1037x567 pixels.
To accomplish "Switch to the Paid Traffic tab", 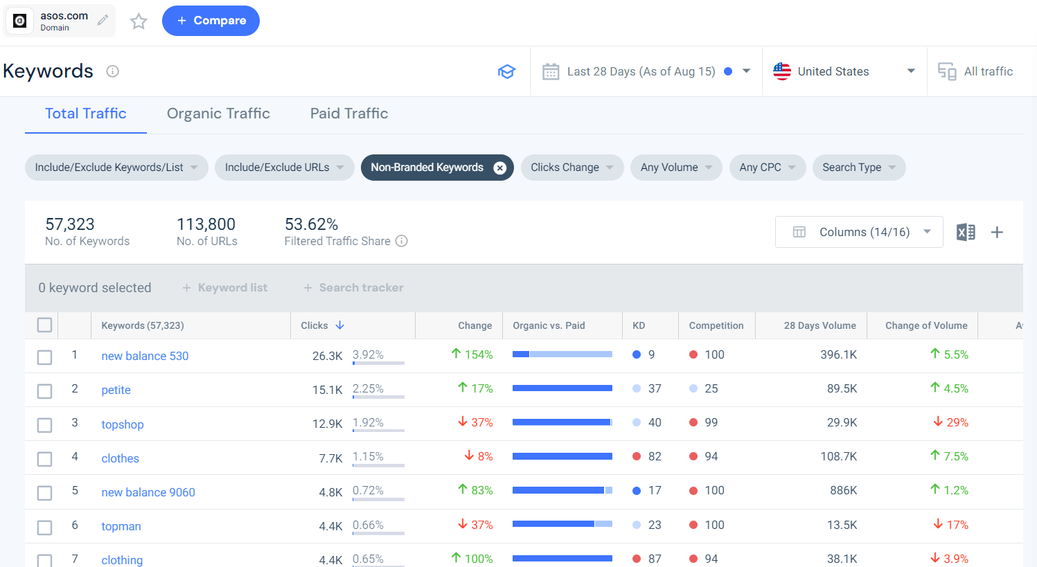I will pyautogui.click(x=348, y=113).
